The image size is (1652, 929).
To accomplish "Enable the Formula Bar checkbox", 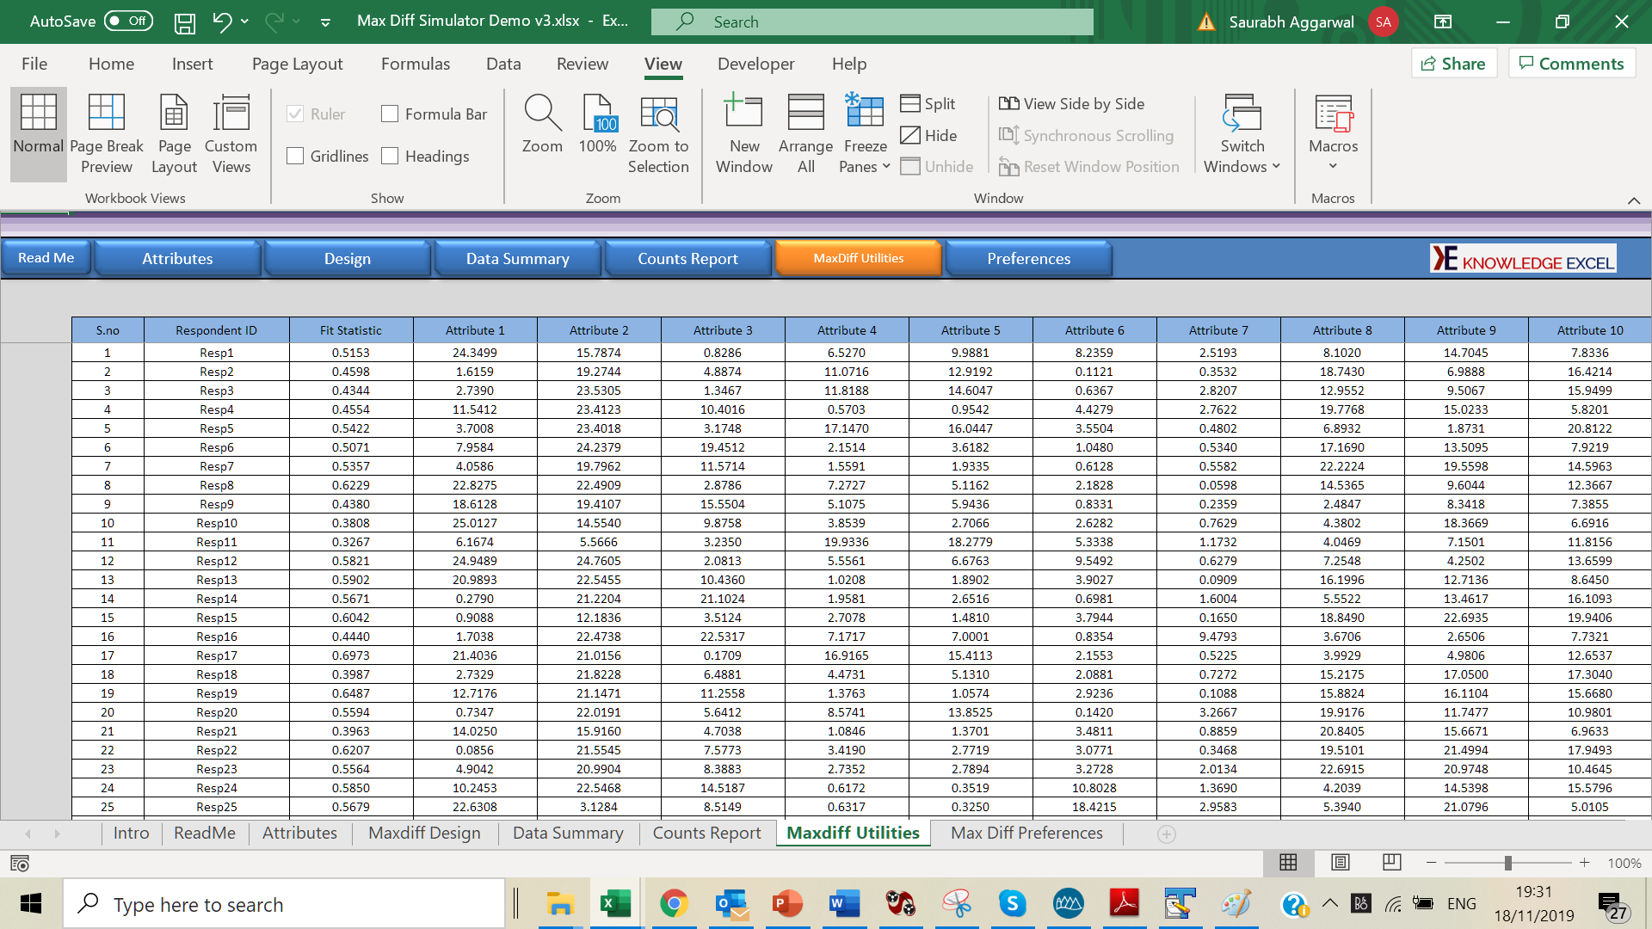I will pos(390,114).
